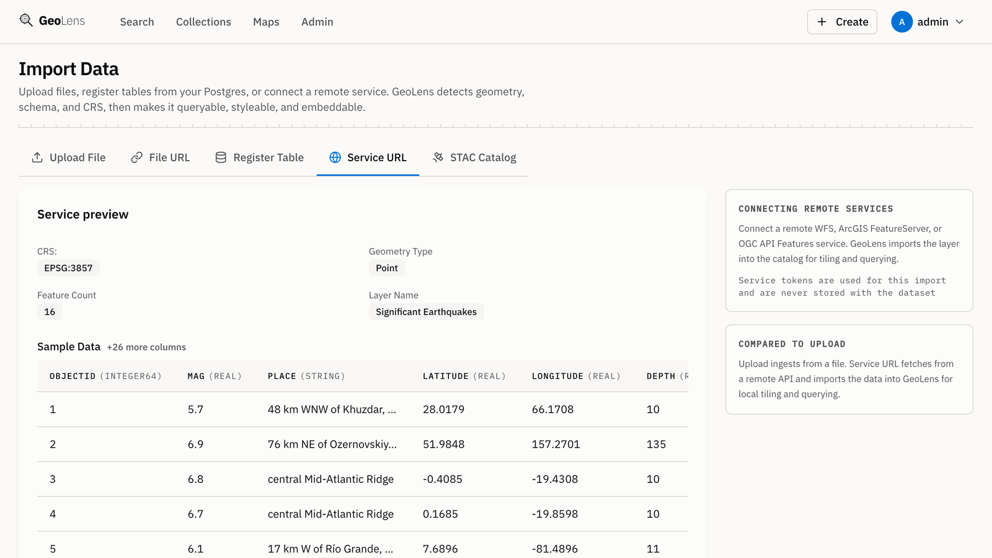
Task: Expand the admin user menu chevron
Action: [960, 22]
